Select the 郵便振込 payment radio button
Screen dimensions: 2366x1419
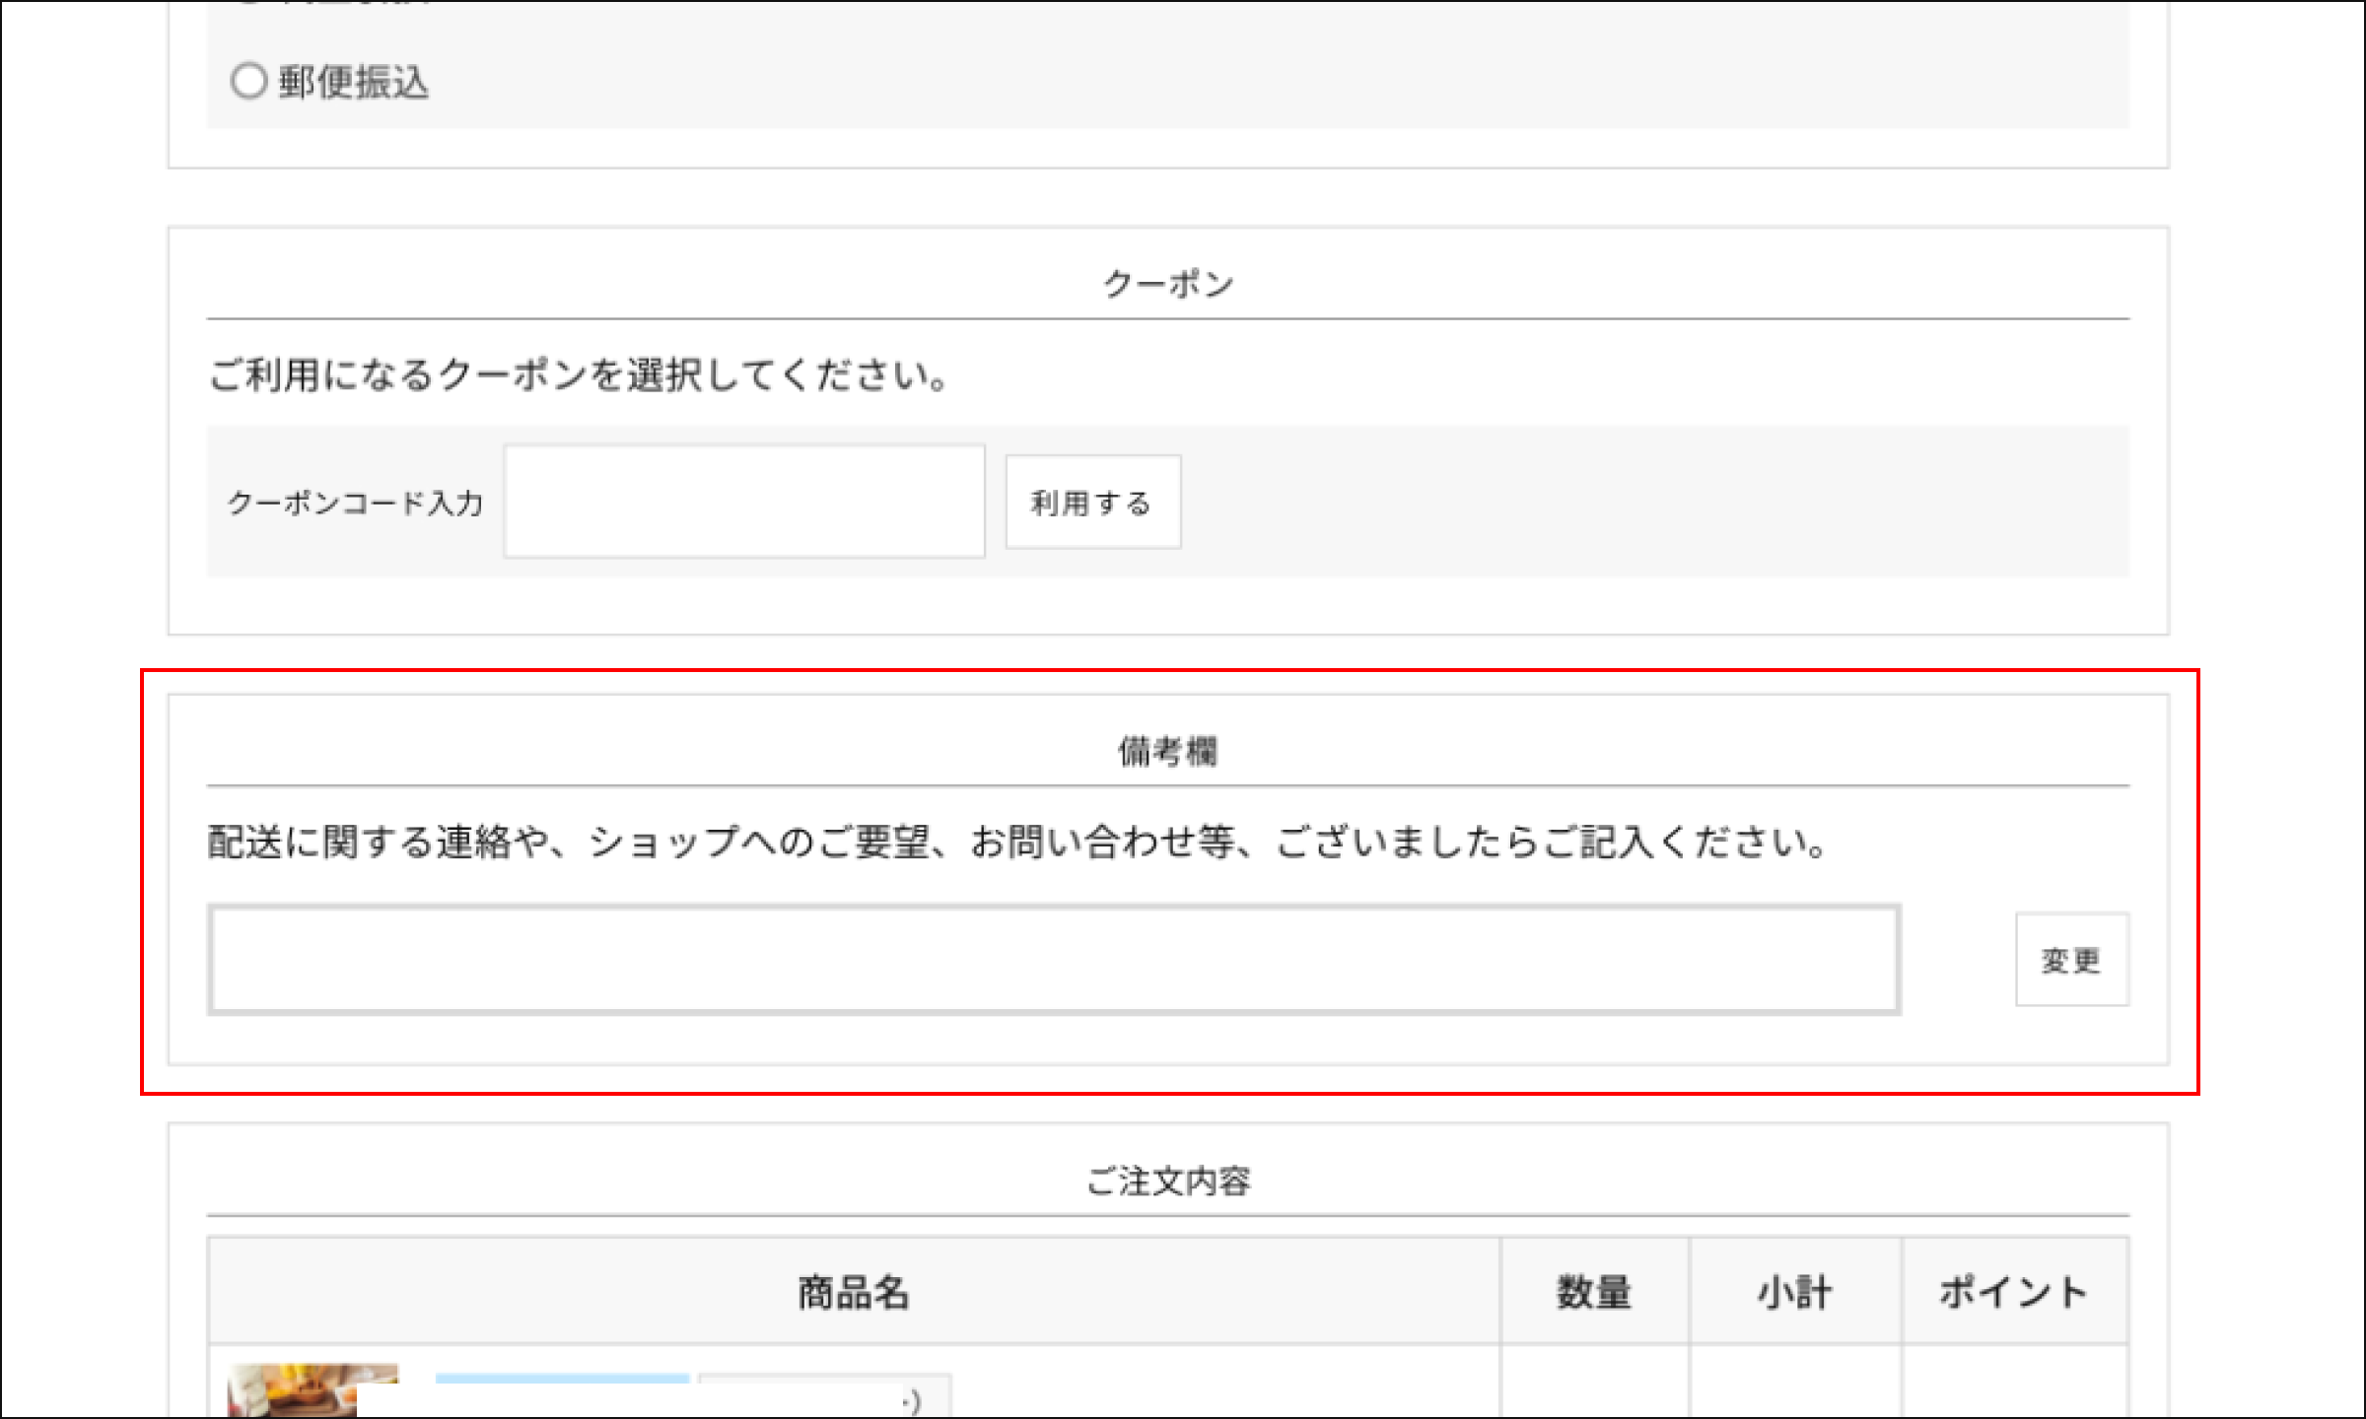pyautogui.click(x=248, y=81)
